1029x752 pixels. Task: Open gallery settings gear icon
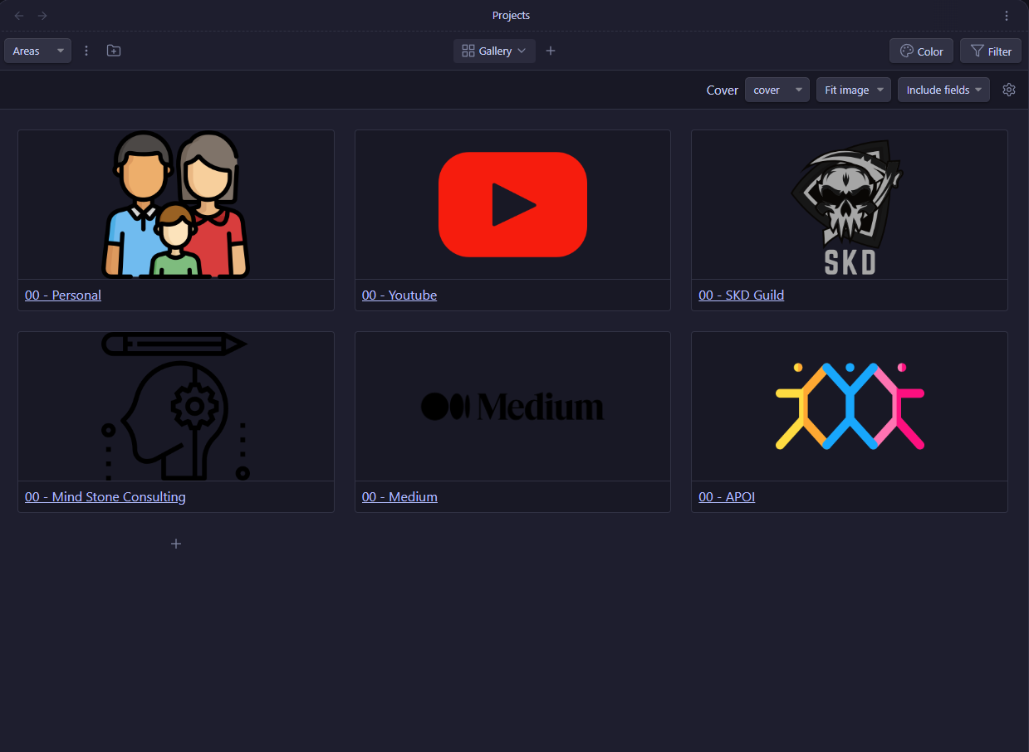pos(1009,90)
